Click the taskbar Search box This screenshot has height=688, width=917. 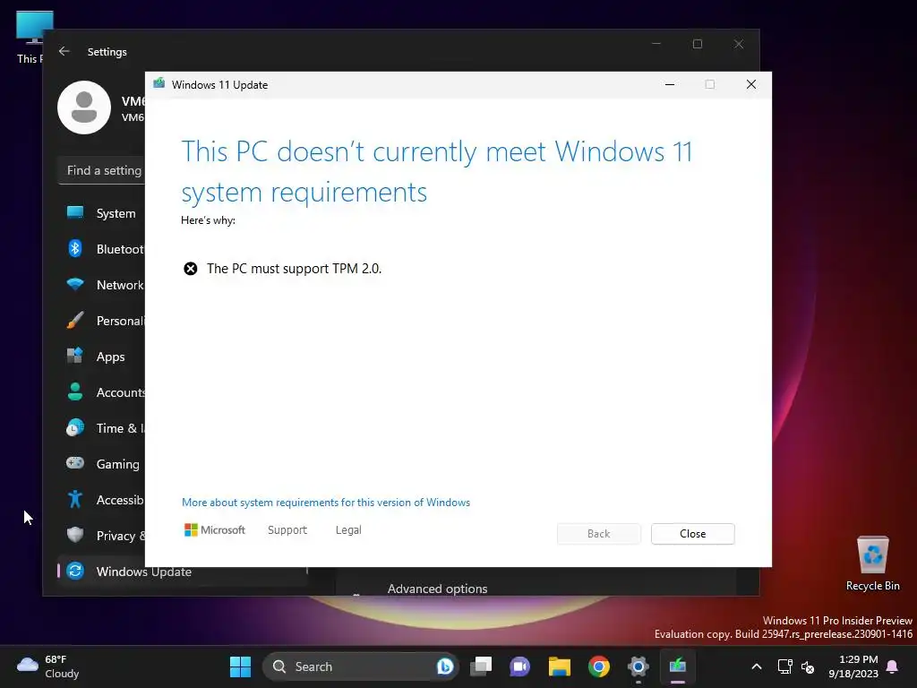click(360, 666)
